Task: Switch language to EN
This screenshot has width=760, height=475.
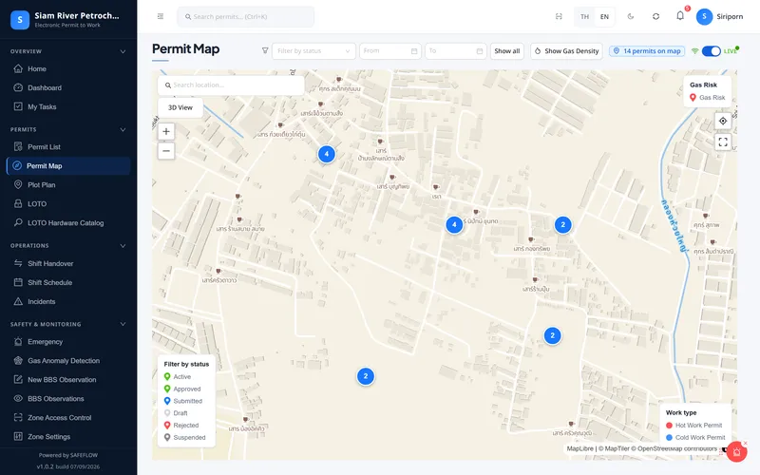Action: pyautogui.click(x=604, y=16)
